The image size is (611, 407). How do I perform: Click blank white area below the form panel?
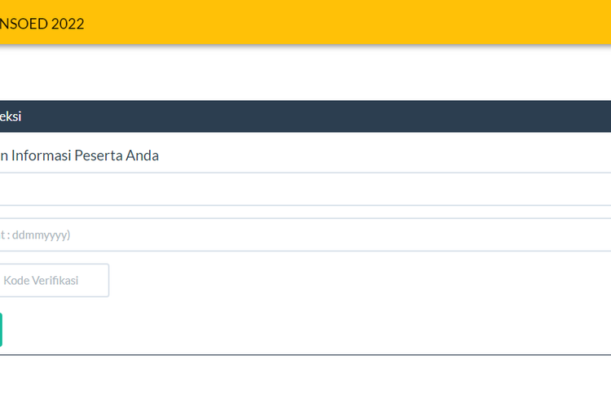(305, 382)
